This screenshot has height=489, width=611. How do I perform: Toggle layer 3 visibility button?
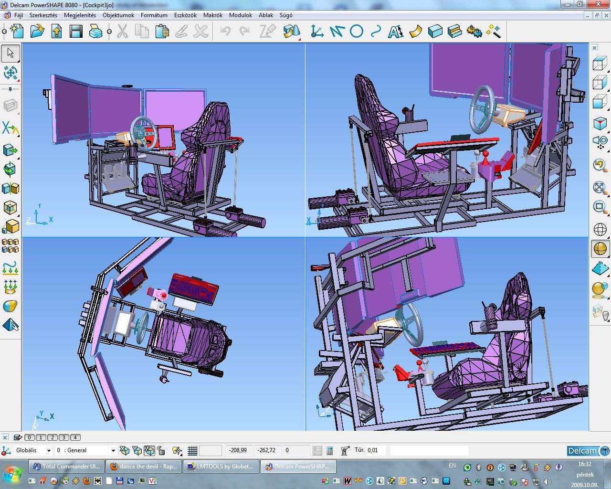[63, 437]
